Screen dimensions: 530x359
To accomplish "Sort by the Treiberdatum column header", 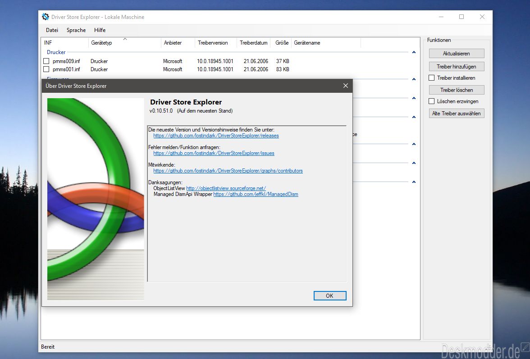I will (x=253, y=43).
